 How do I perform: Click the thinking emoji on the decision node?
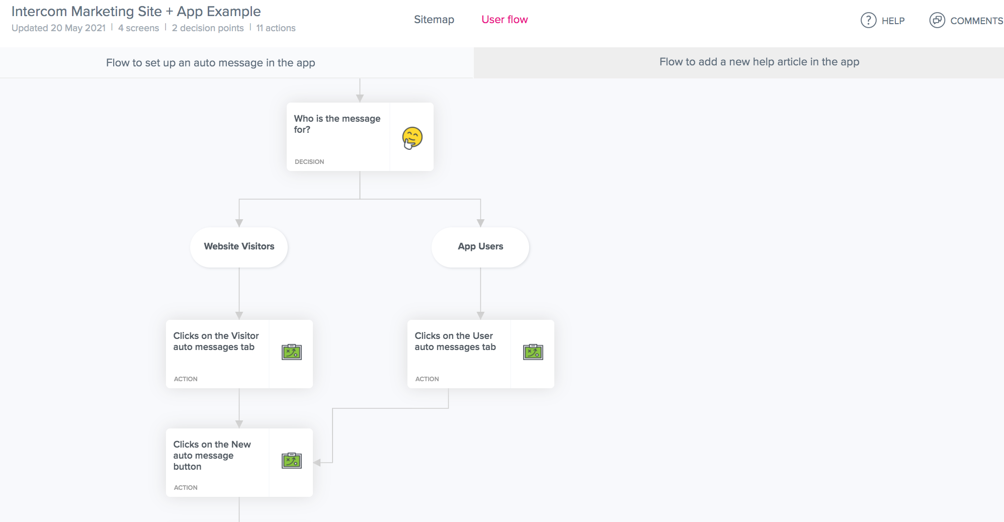(x=412, y=136)
